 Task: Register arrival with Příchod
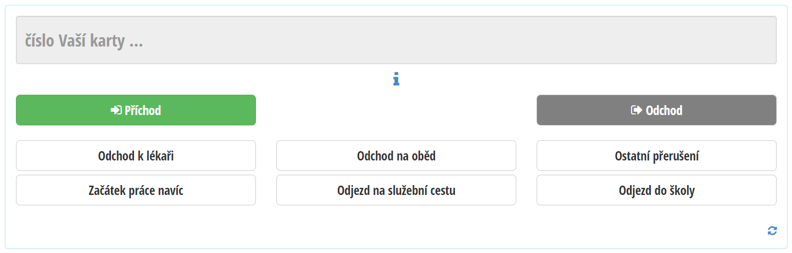point(136,111)
